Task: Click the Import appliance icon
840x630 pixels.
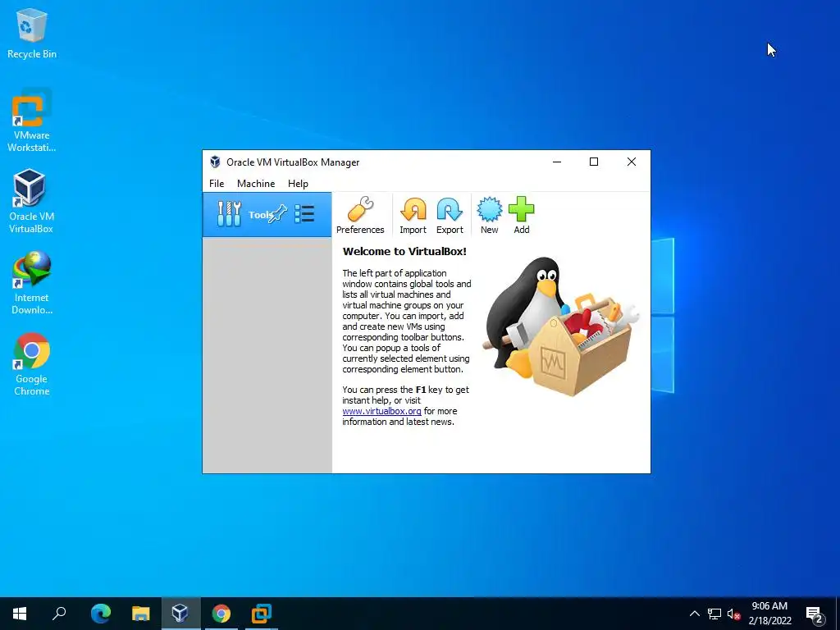Action: click(x=413, y=216)
